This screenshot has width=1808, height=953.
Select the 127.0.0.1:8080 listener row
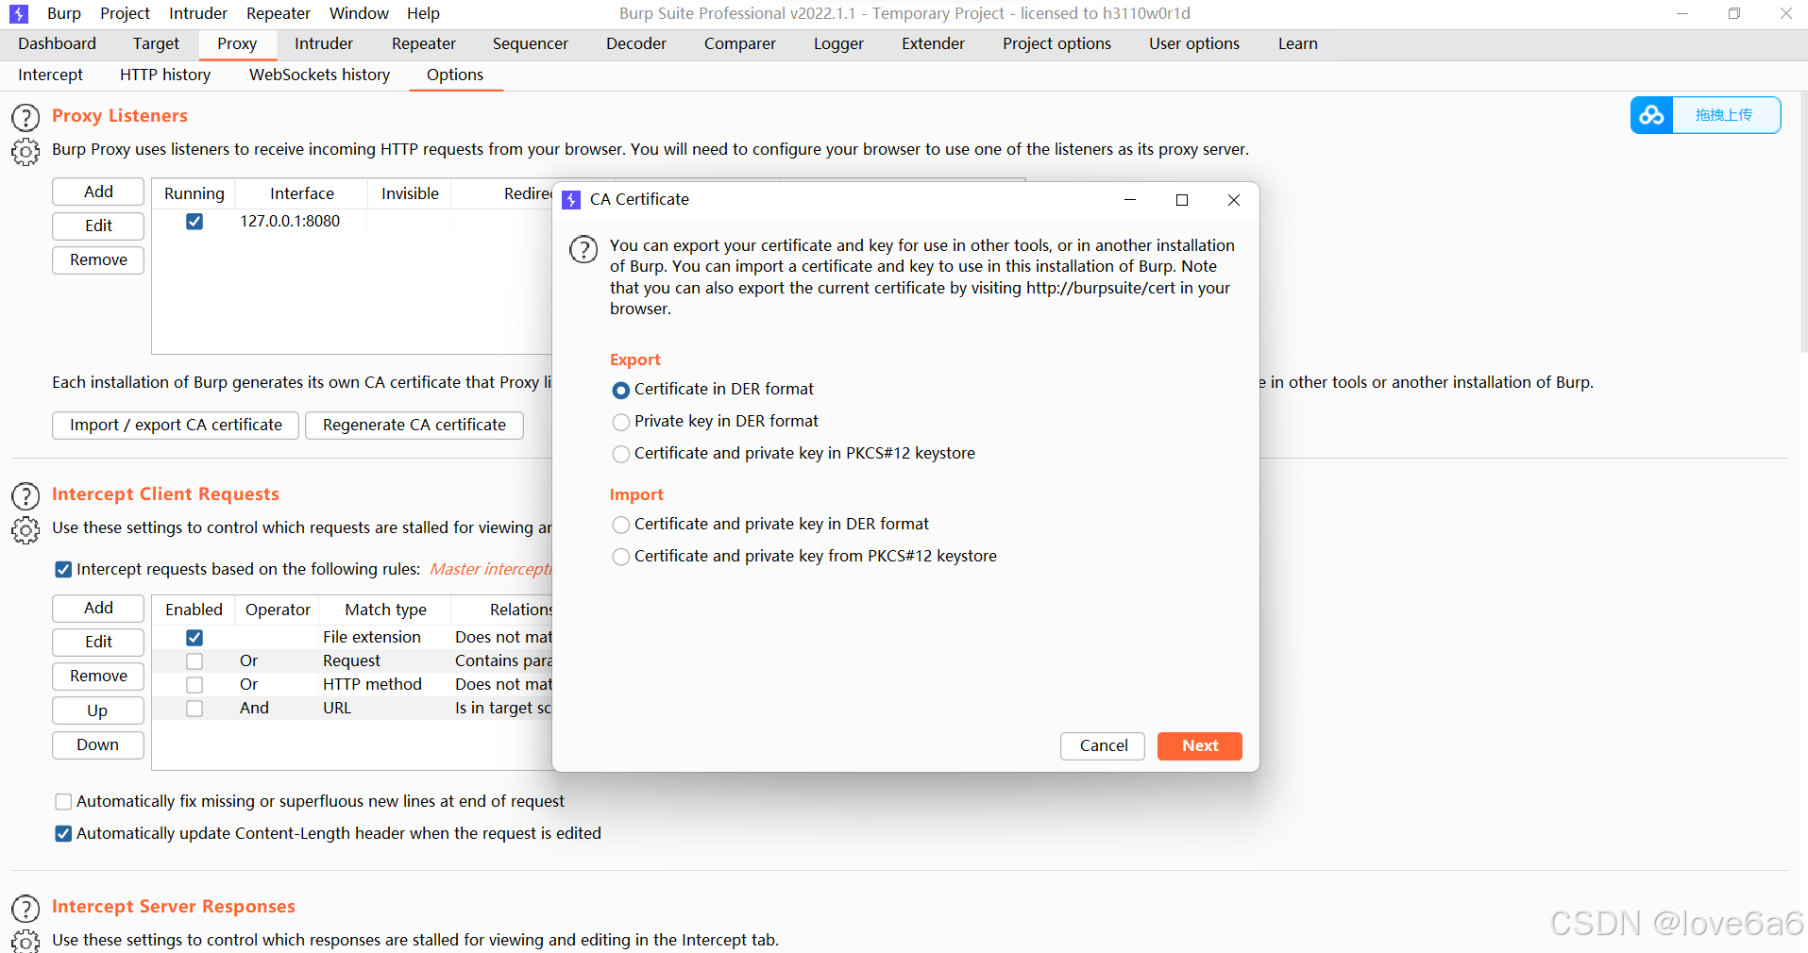click(x=352, y=222)
